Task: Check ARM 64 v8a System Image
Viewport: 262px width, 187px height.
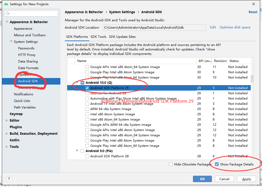Action: point(87,109)
